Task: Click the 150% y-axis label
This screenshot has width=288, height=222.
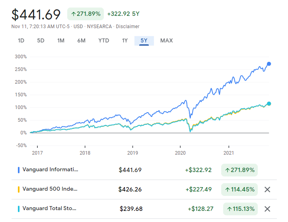Action: pos(21,95)
